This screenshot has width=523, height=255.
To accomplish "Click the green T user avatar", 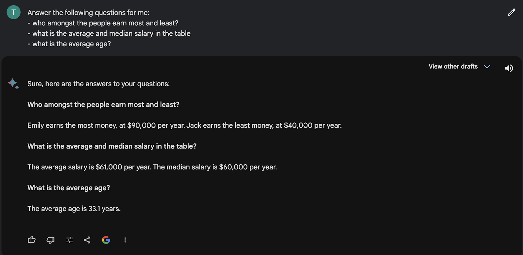I will (x=13, y=12).
